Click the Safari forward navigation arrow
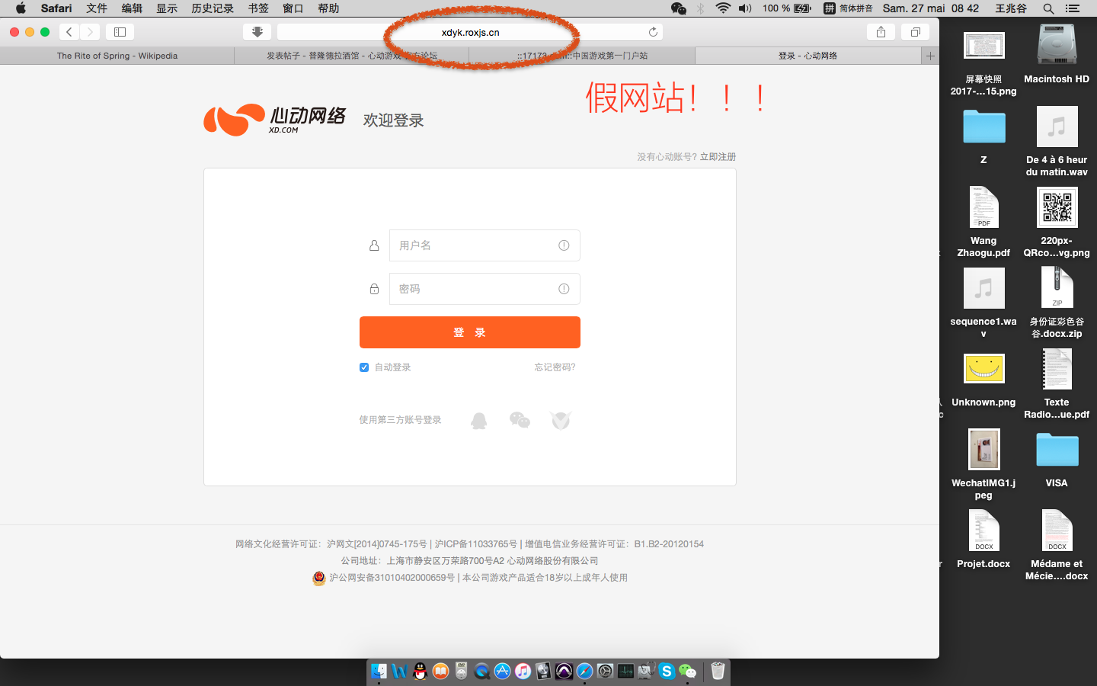1097x686 pixels. (x=90, y=32)
